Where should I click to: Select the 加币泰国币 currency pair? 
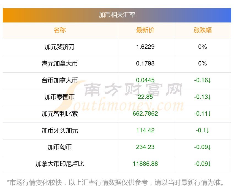60,97
